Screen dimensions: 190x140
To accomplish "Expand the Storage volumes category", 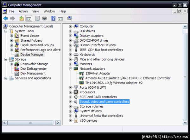I will pos(71,106).
